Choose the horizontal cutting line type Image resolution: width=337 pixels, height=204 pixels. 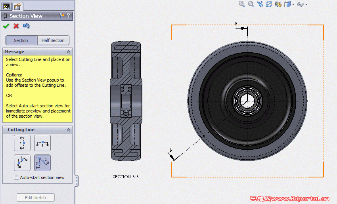click(x=42, y=143)
